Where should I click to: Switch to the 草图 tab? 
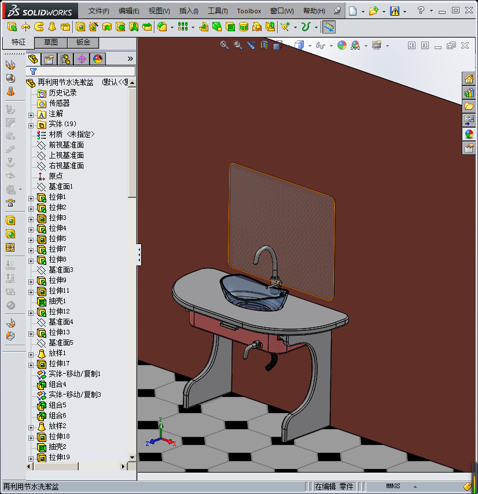51,42
